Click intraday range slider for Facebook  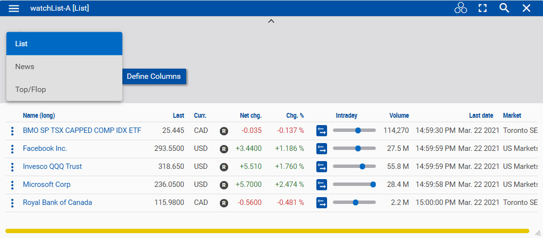click(354, 148)
